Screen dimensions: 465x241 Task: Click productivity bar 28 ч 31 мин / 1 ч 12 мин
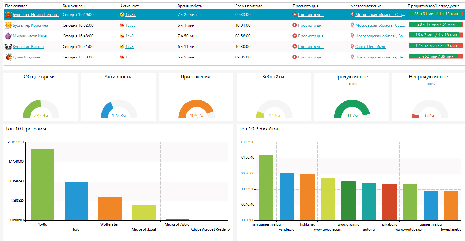436,14
